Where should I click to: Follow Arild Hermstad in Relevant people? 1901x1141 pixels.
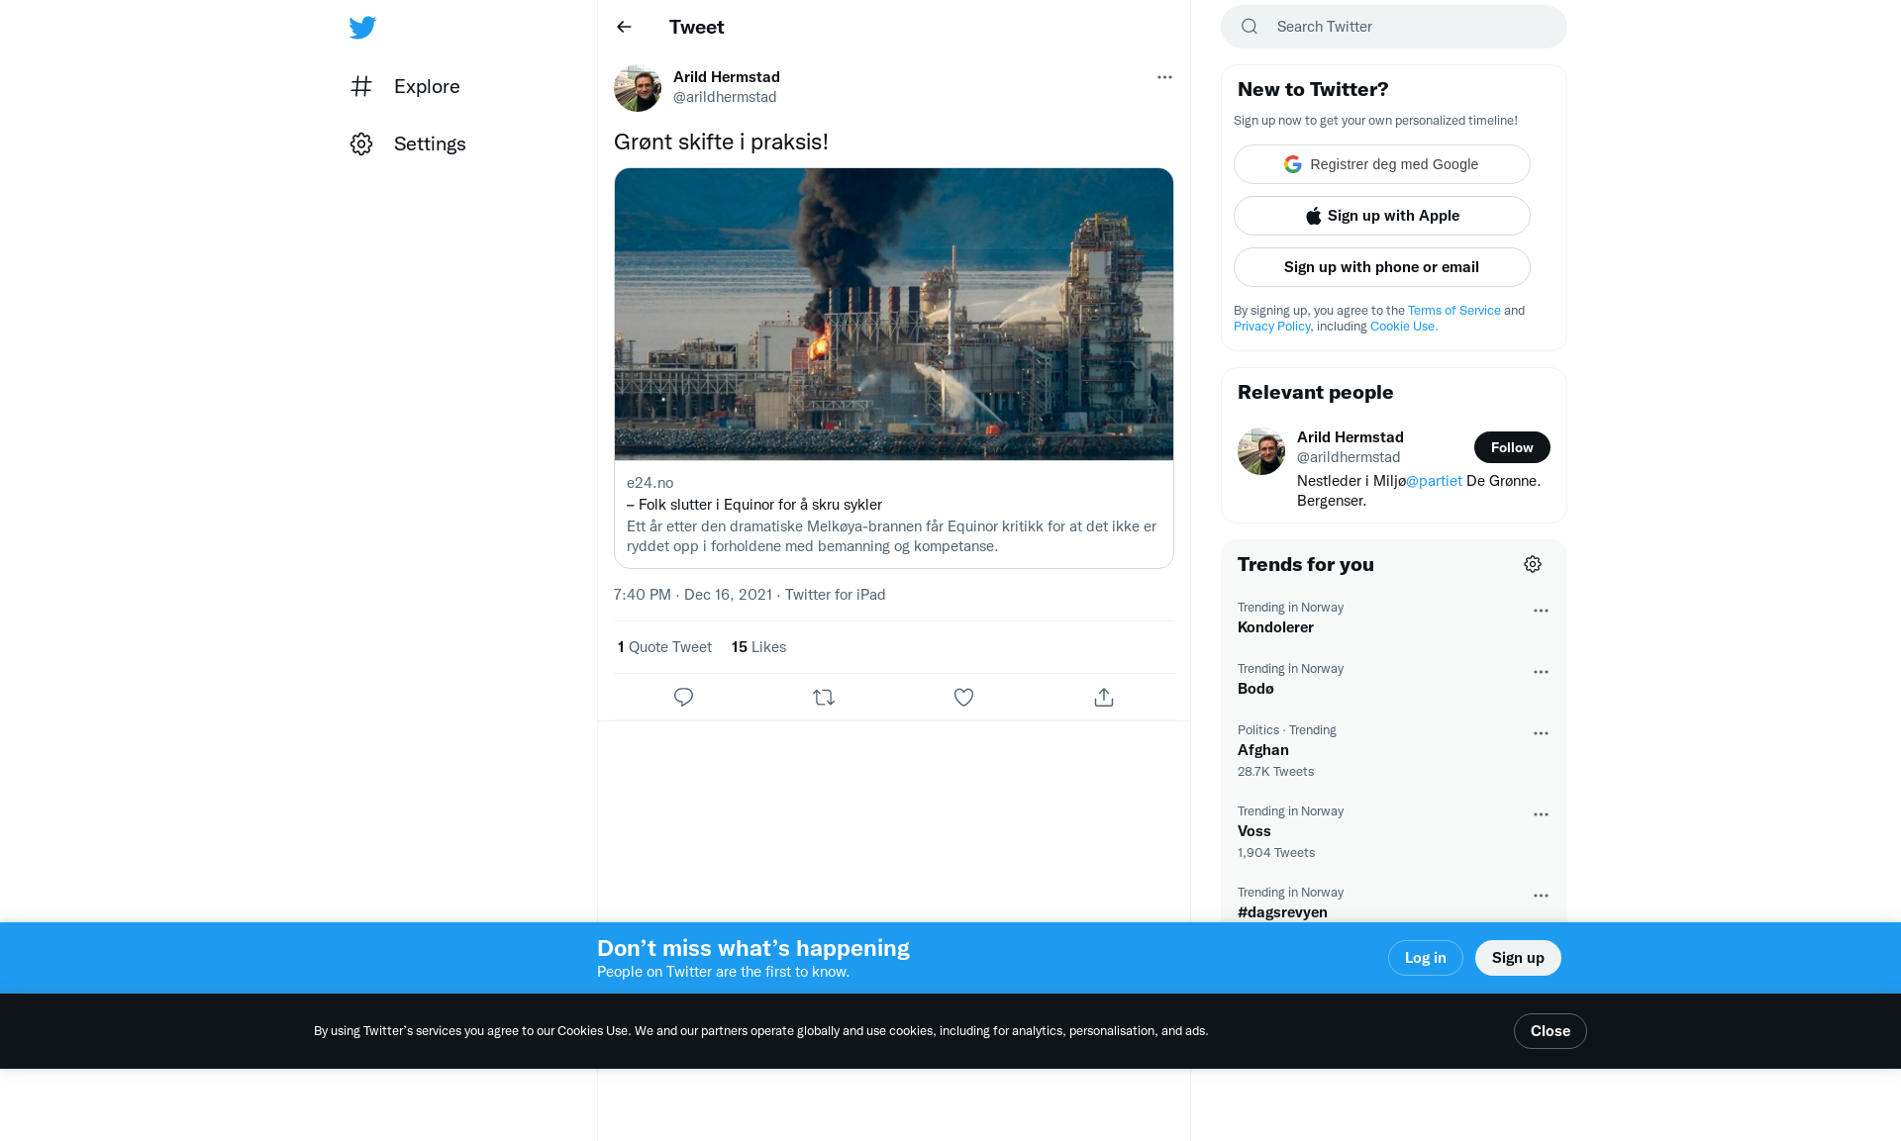point(1512,447)
